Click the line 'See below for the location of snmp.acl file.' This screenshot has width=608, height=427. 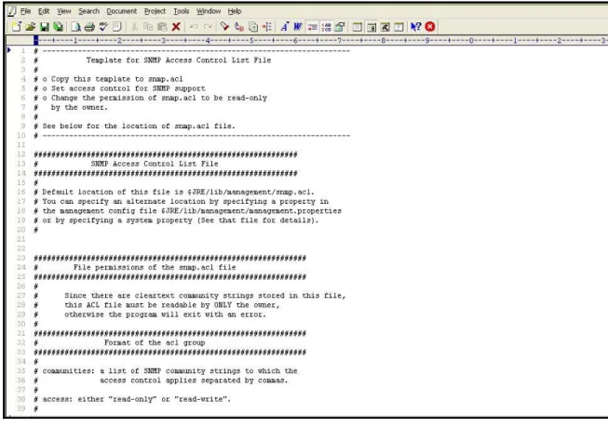tap(139, 126)
